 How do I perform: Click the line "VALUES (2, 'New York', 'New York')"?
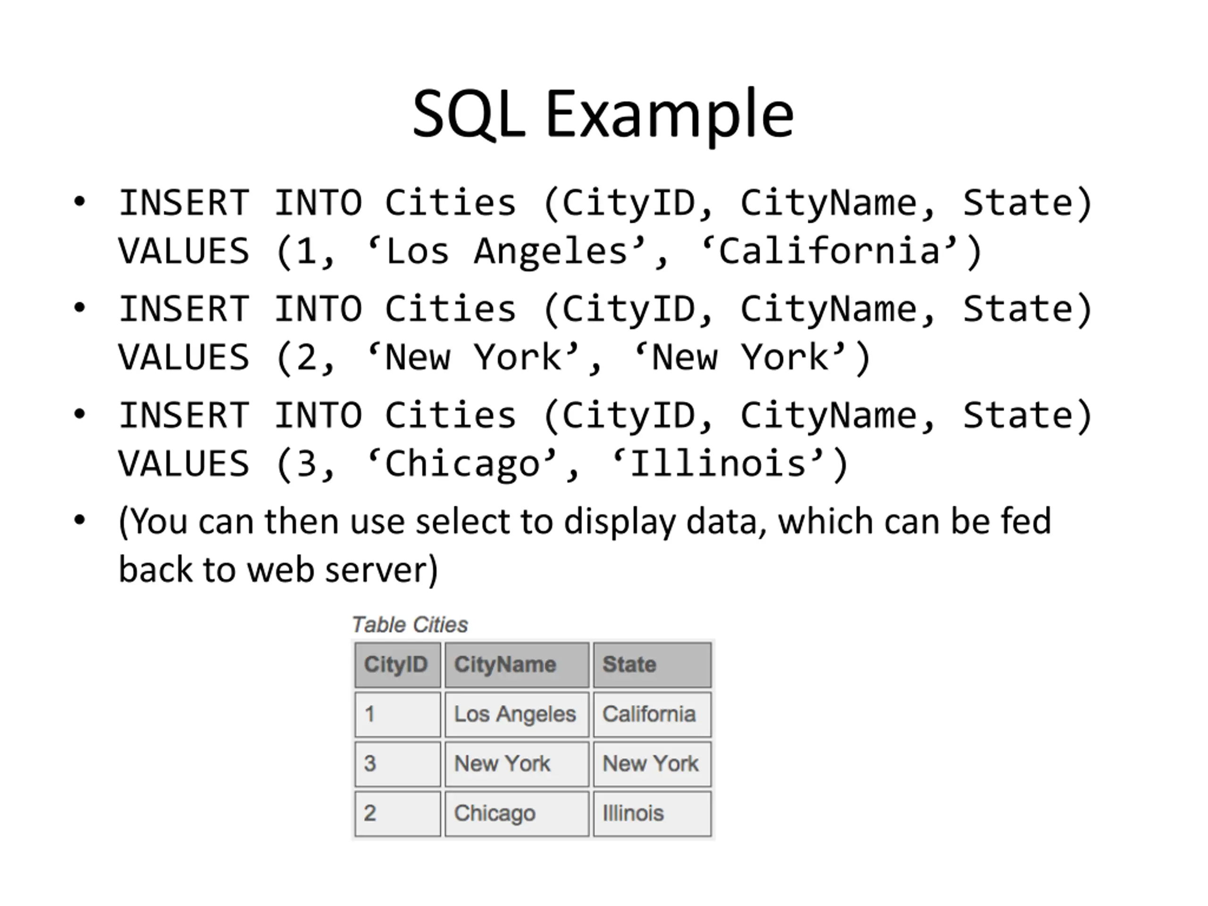pos(494,358)
